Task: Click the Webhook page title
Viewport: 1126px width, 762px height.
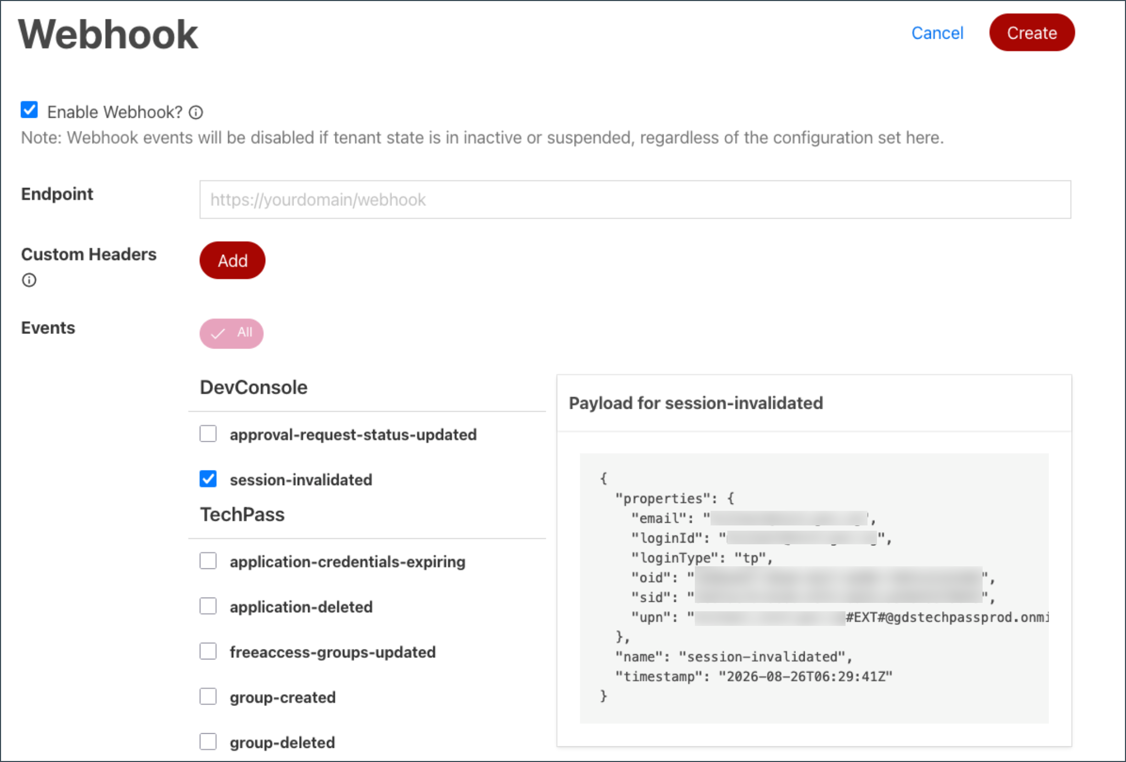Action: [x=108, y=35]
